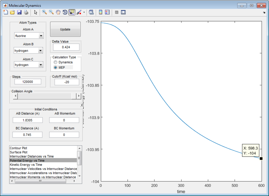Screen dimensions: 269x196
Task: Select the Zoom In magnifier tool
Action: pos(44,12)
